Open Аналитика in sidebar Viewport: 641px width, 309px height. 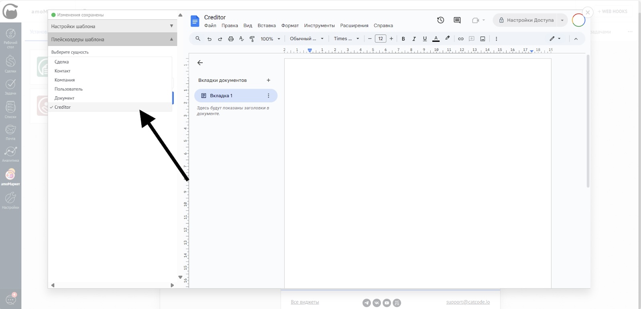point(10,154)
